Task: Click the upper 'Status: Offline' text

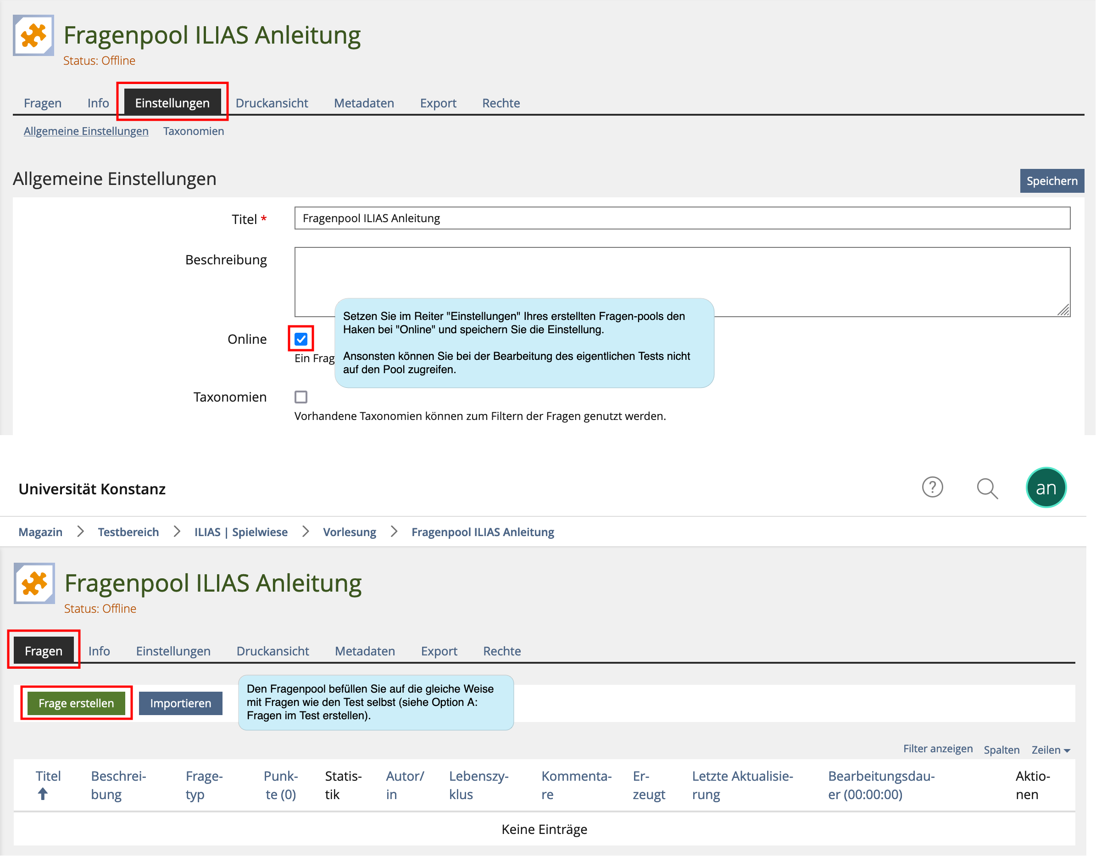Action: click(100, 61)
